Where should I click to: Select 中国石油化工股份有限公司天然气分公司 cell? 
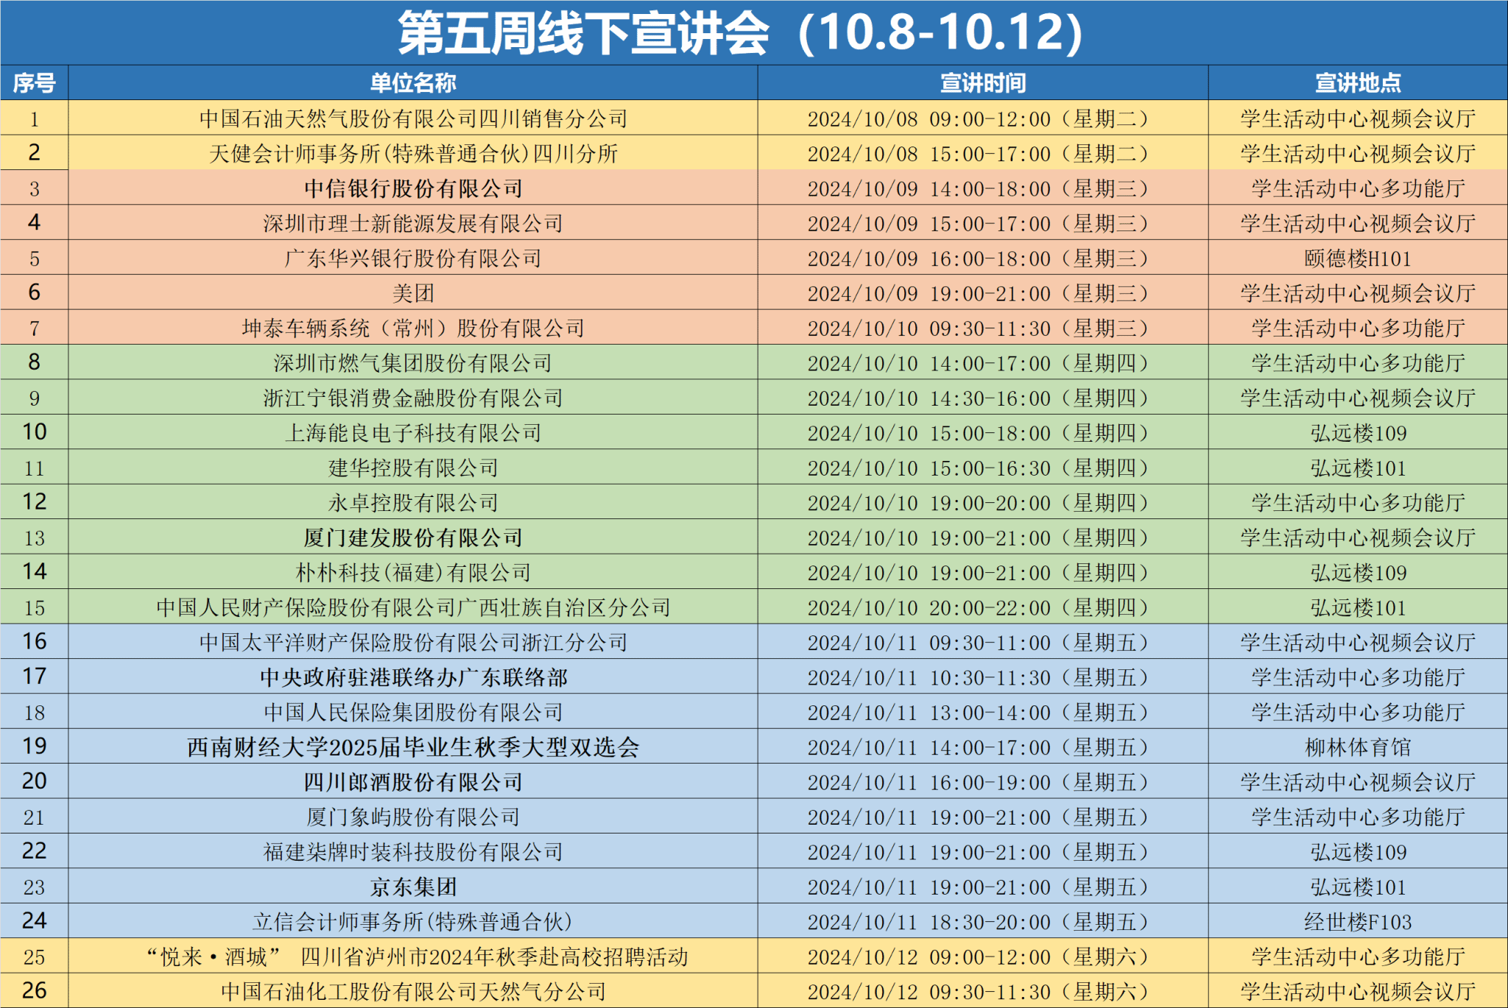pyautogui.click(x=413, y=992)
